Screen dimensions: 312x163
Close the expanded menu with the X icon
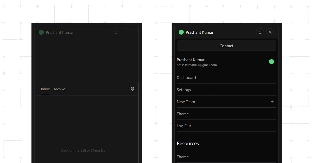point(270,32)
